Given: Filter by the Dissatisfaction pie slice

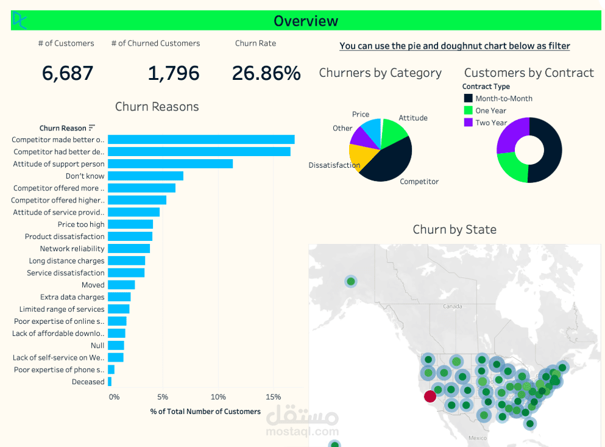Looking at the screenshot, I should 359,156.
